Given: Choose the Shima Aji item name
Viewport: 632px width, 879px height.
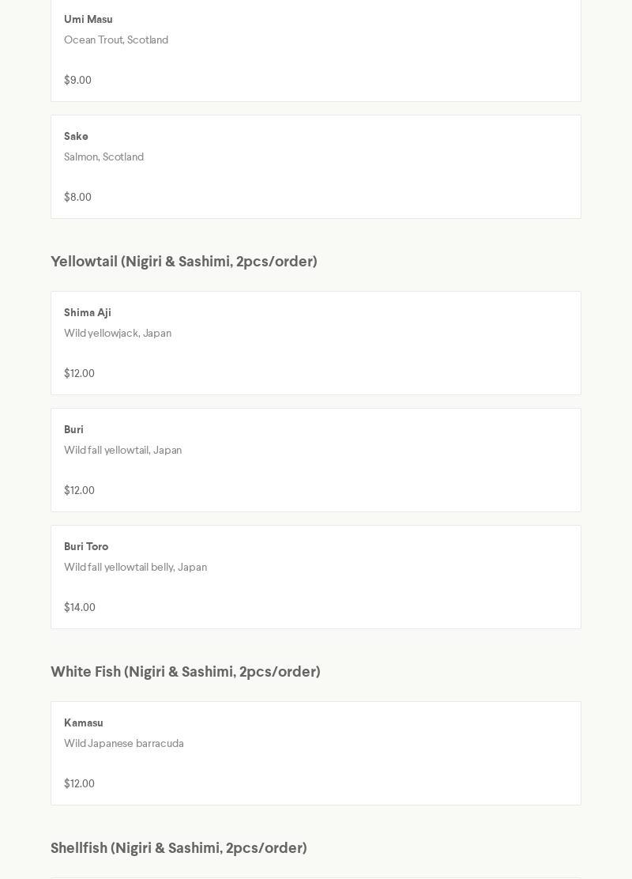Looking at the screenshot, I should click(88, 313).
